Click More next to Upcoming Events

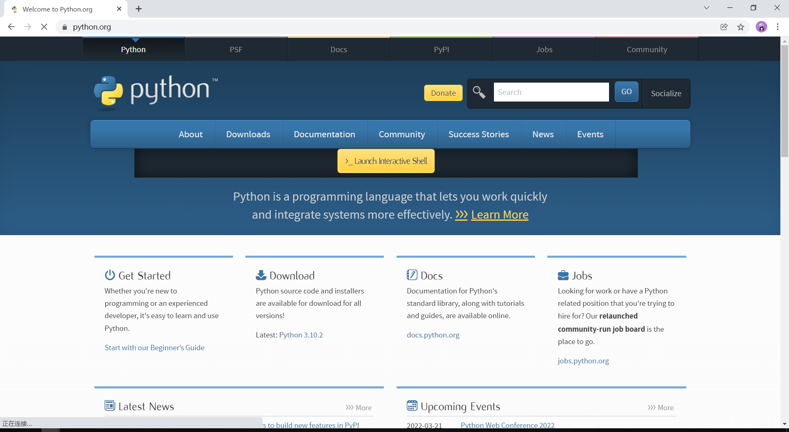(x=661, y=407)
